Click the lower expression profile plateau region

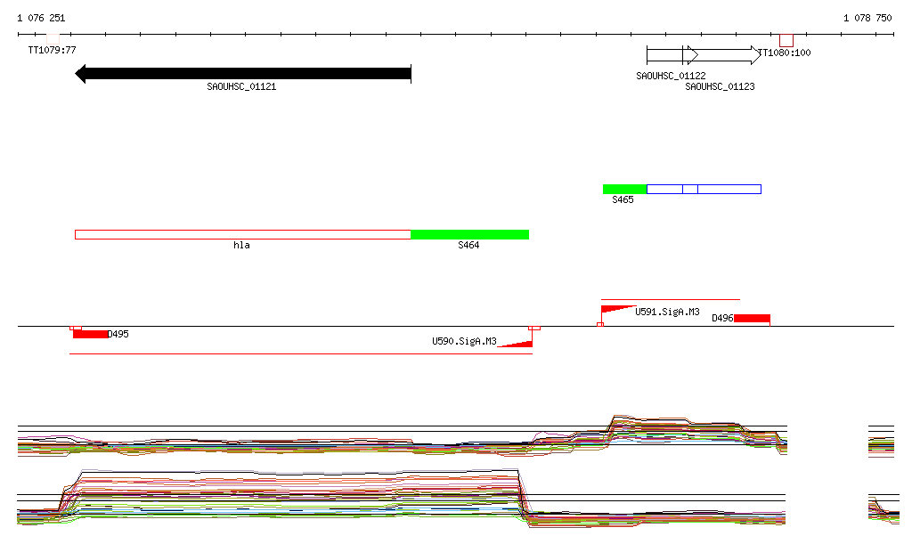(x=294, y=490)
